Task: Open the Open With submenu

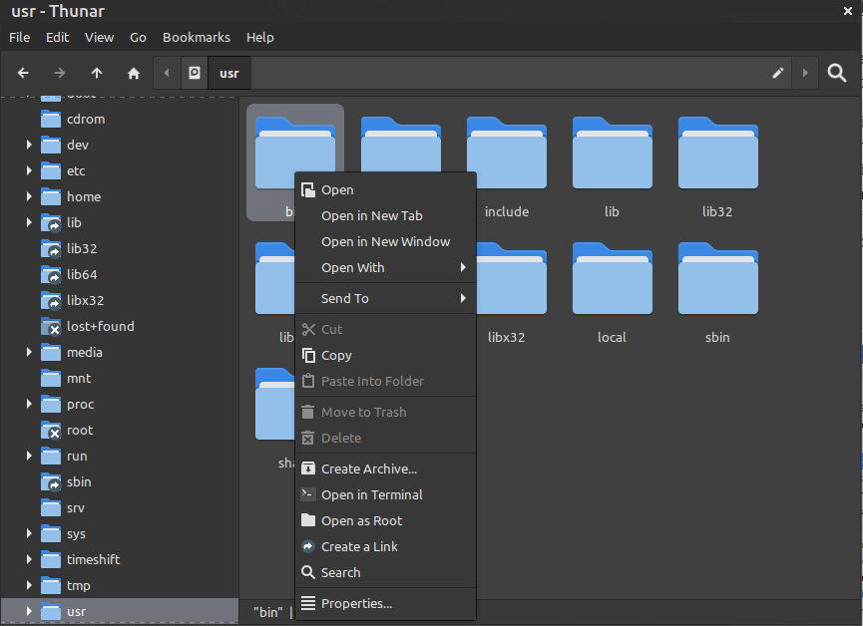Action: point(385,267)
